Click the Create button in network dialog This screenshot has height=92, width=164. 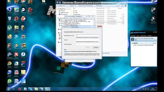(88, 47)
